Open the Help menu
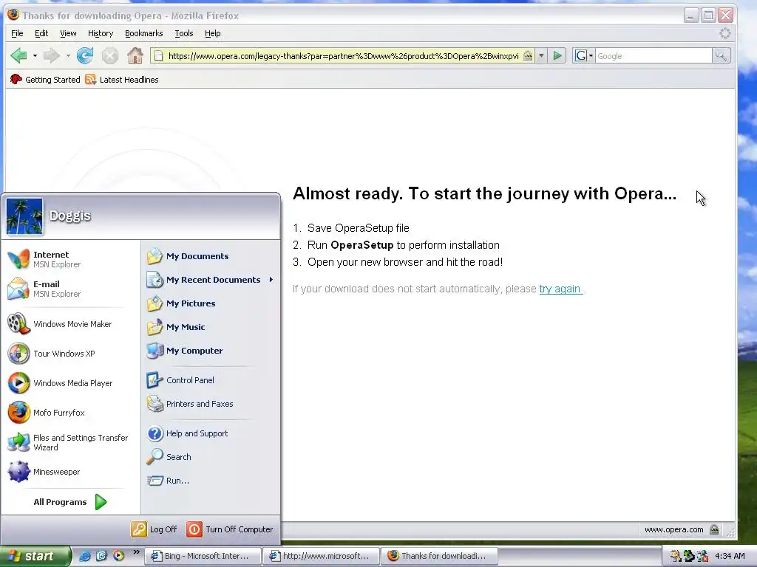This screenshot has width=757, height=567. pyautogui.click(x=212, y=33)
